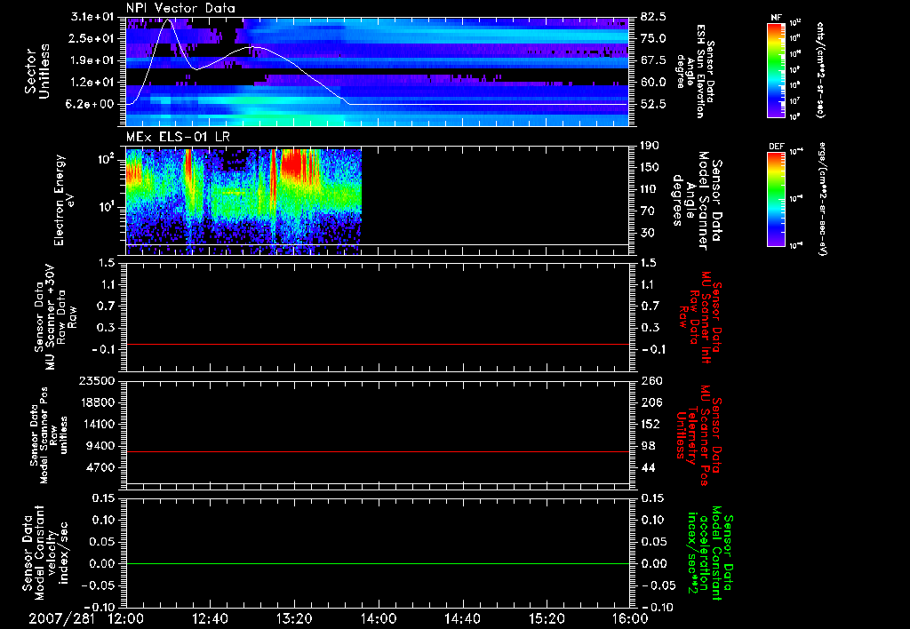Screen dimensions: 910x629
Task: Click the '13:20' time axis label
Action: coord(294,618)
